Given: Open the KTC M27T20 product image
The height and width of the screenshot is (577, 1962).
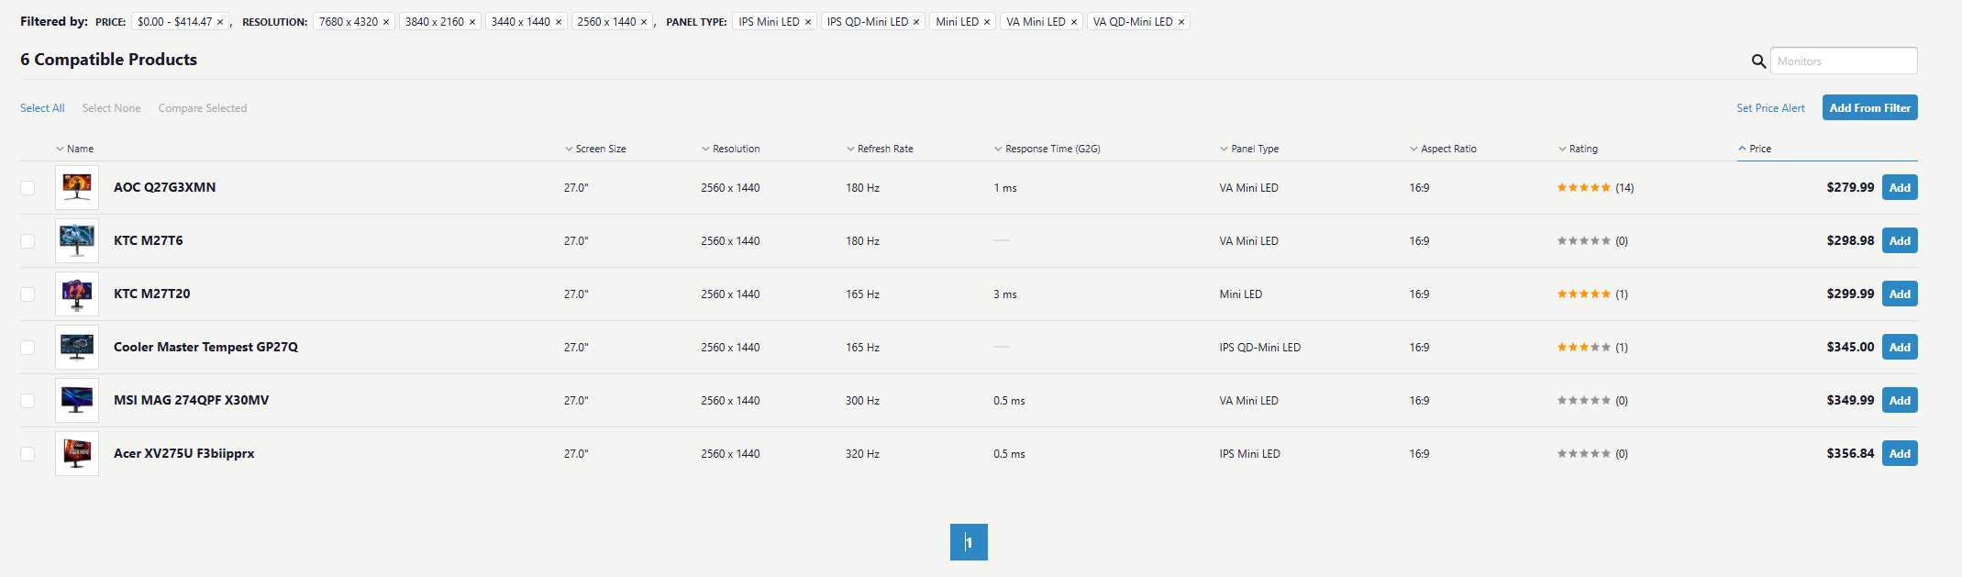Looking at the screenshot, I should (77, 294).
